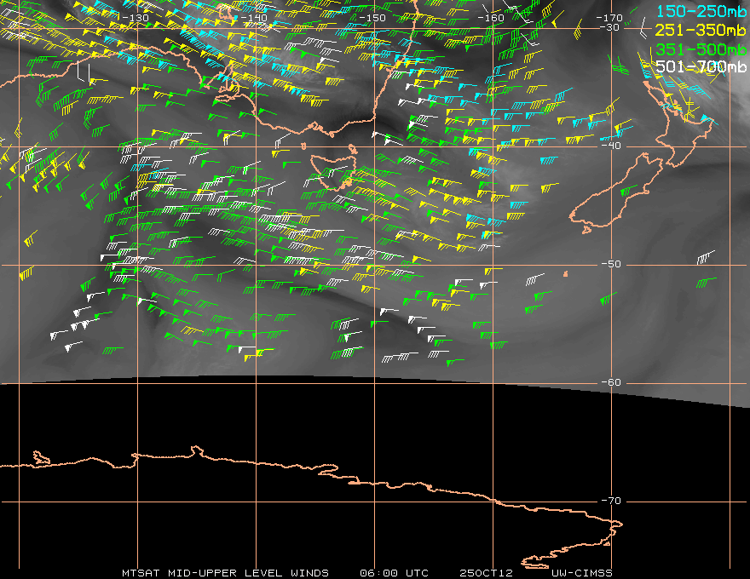Select the -170 longitude label
750x579 pixels.
609,18
